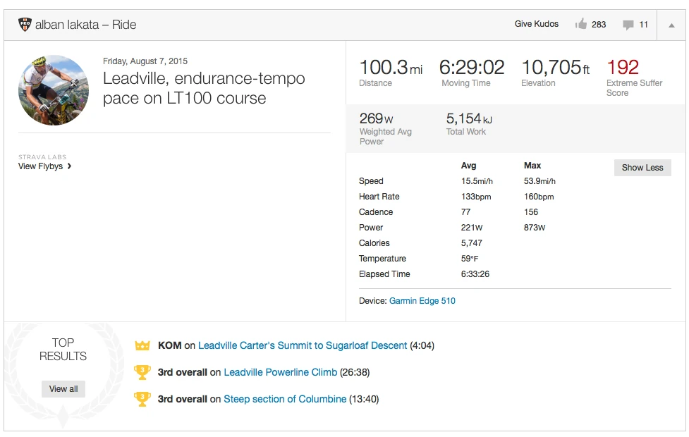689x437 pixels.
Task: Click the rider's profile photo
Action: tap(54, 90)
